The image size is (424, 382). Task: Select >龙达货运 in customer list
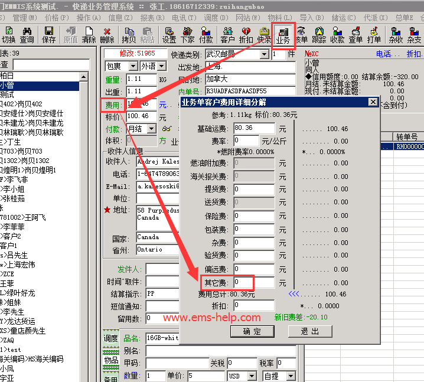click(x=40, y=321)
